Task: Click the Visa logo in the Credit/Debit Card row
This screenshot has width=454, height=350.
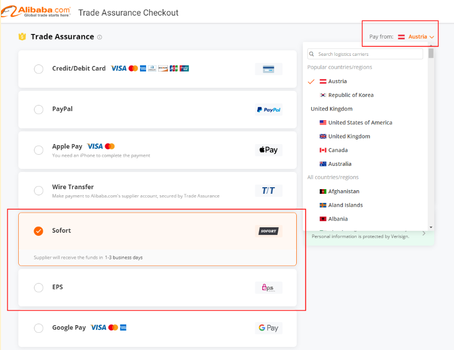Action: (x=118, y=68)
